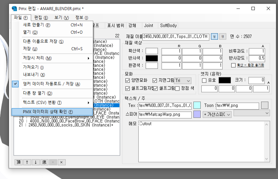The width and height of the screenshot is (278, 179).
Task: Select 다른 이름으로 저장 (S)
Action: (52, 41)
